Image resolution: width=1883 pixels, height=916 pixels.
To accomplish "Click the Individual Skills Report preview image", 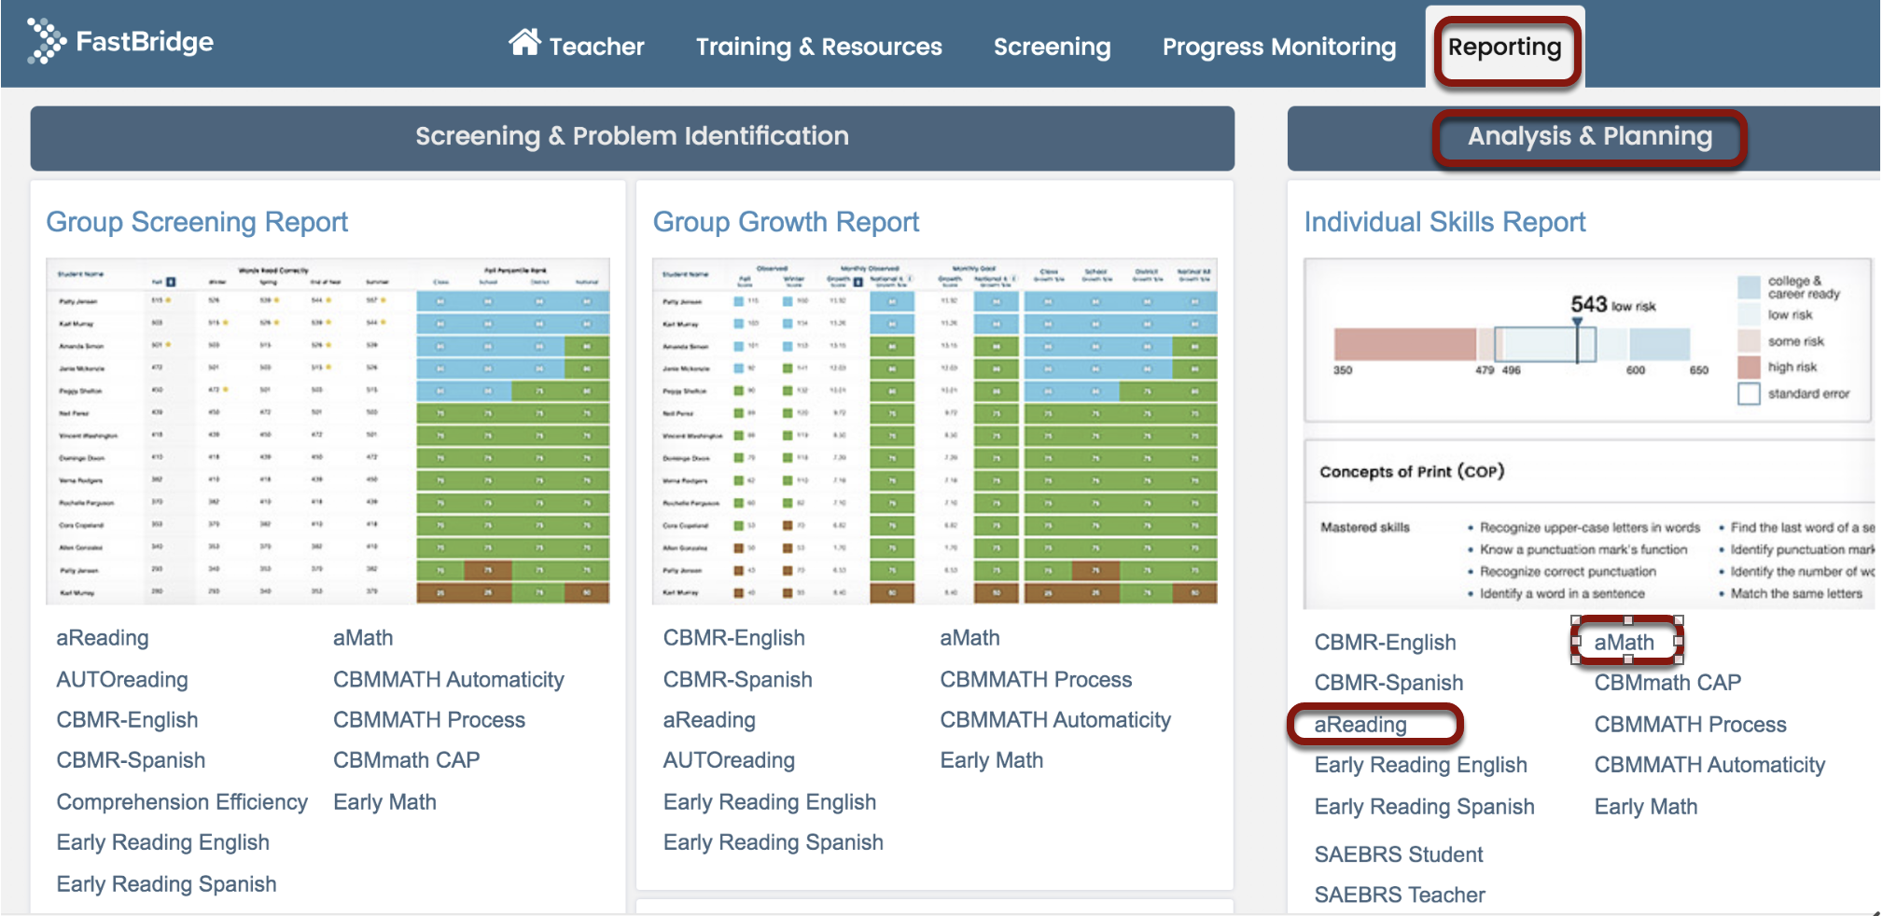I will [1588, 433].
